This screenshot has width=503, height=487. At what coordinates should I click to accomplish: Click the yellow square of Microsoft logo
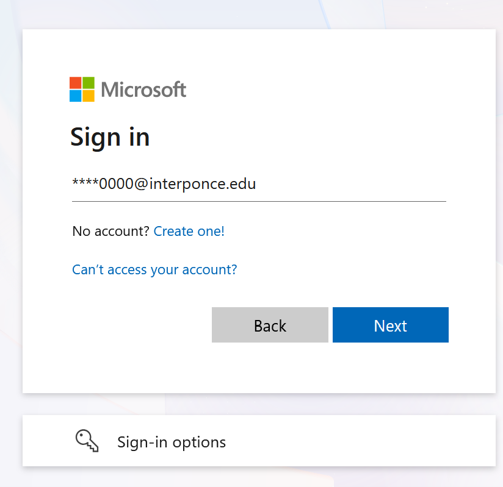pyautogui.click(x=89, y=96)
